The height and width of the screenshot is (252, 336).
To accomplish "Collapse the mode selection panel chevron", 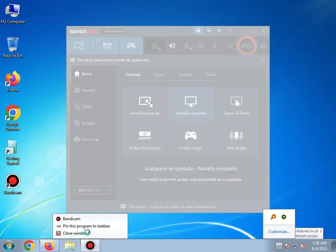I will (263, 60).
